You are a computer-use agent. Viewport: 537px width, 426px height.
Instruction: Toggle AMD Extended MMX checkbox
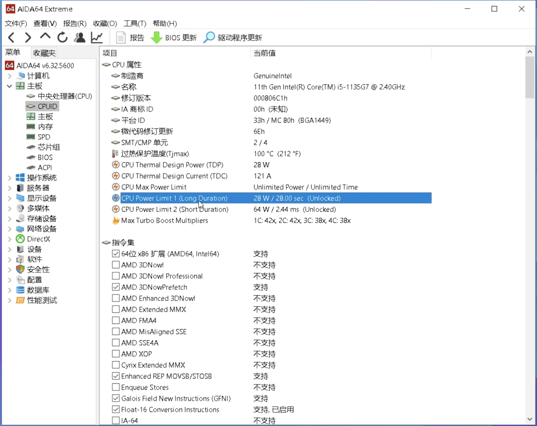point(116,309)
